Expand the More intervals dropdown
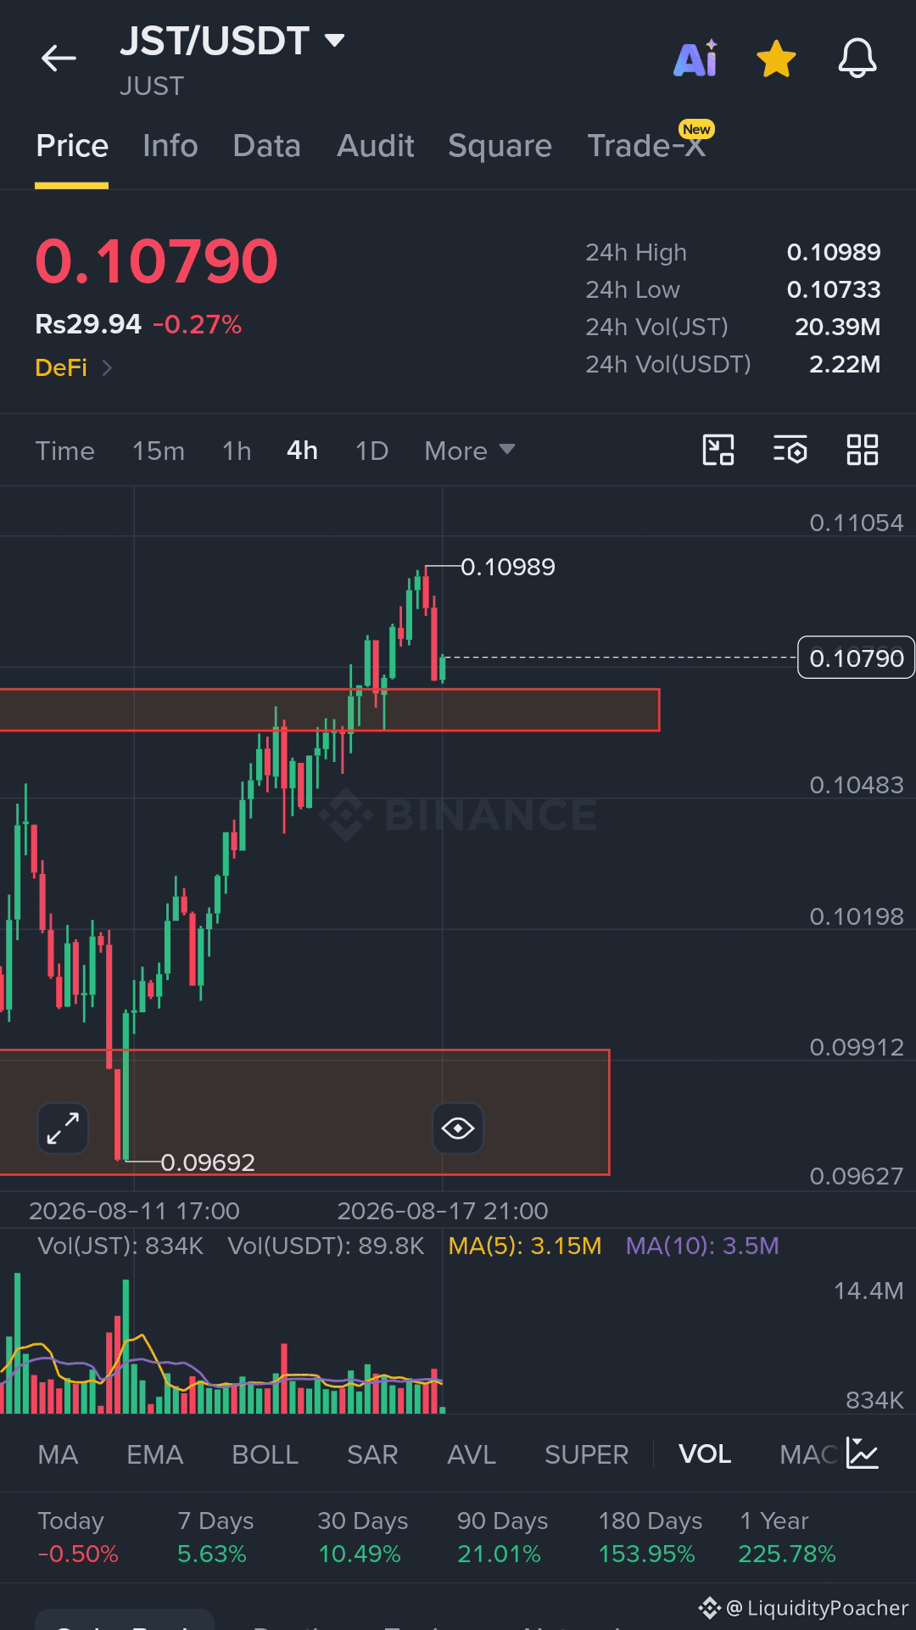916x1630 pixels. tap(470, 451)
